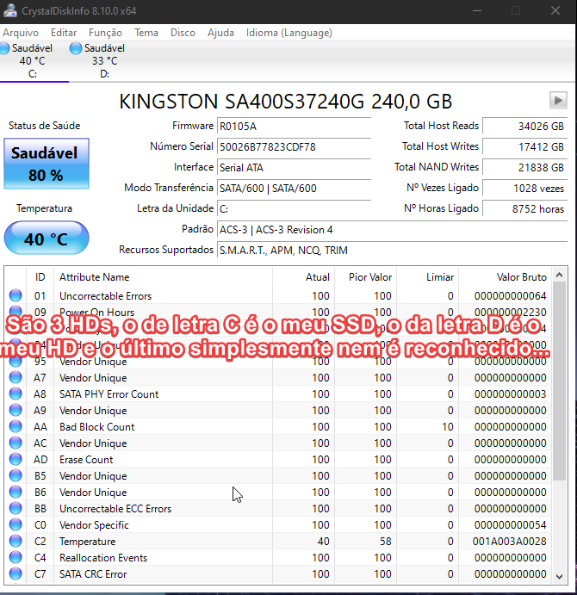The width and height of the screenshot is (577, 595).
Task: Click the status icon for Uncorrectable ECC Errors
Action: point(16,508)
